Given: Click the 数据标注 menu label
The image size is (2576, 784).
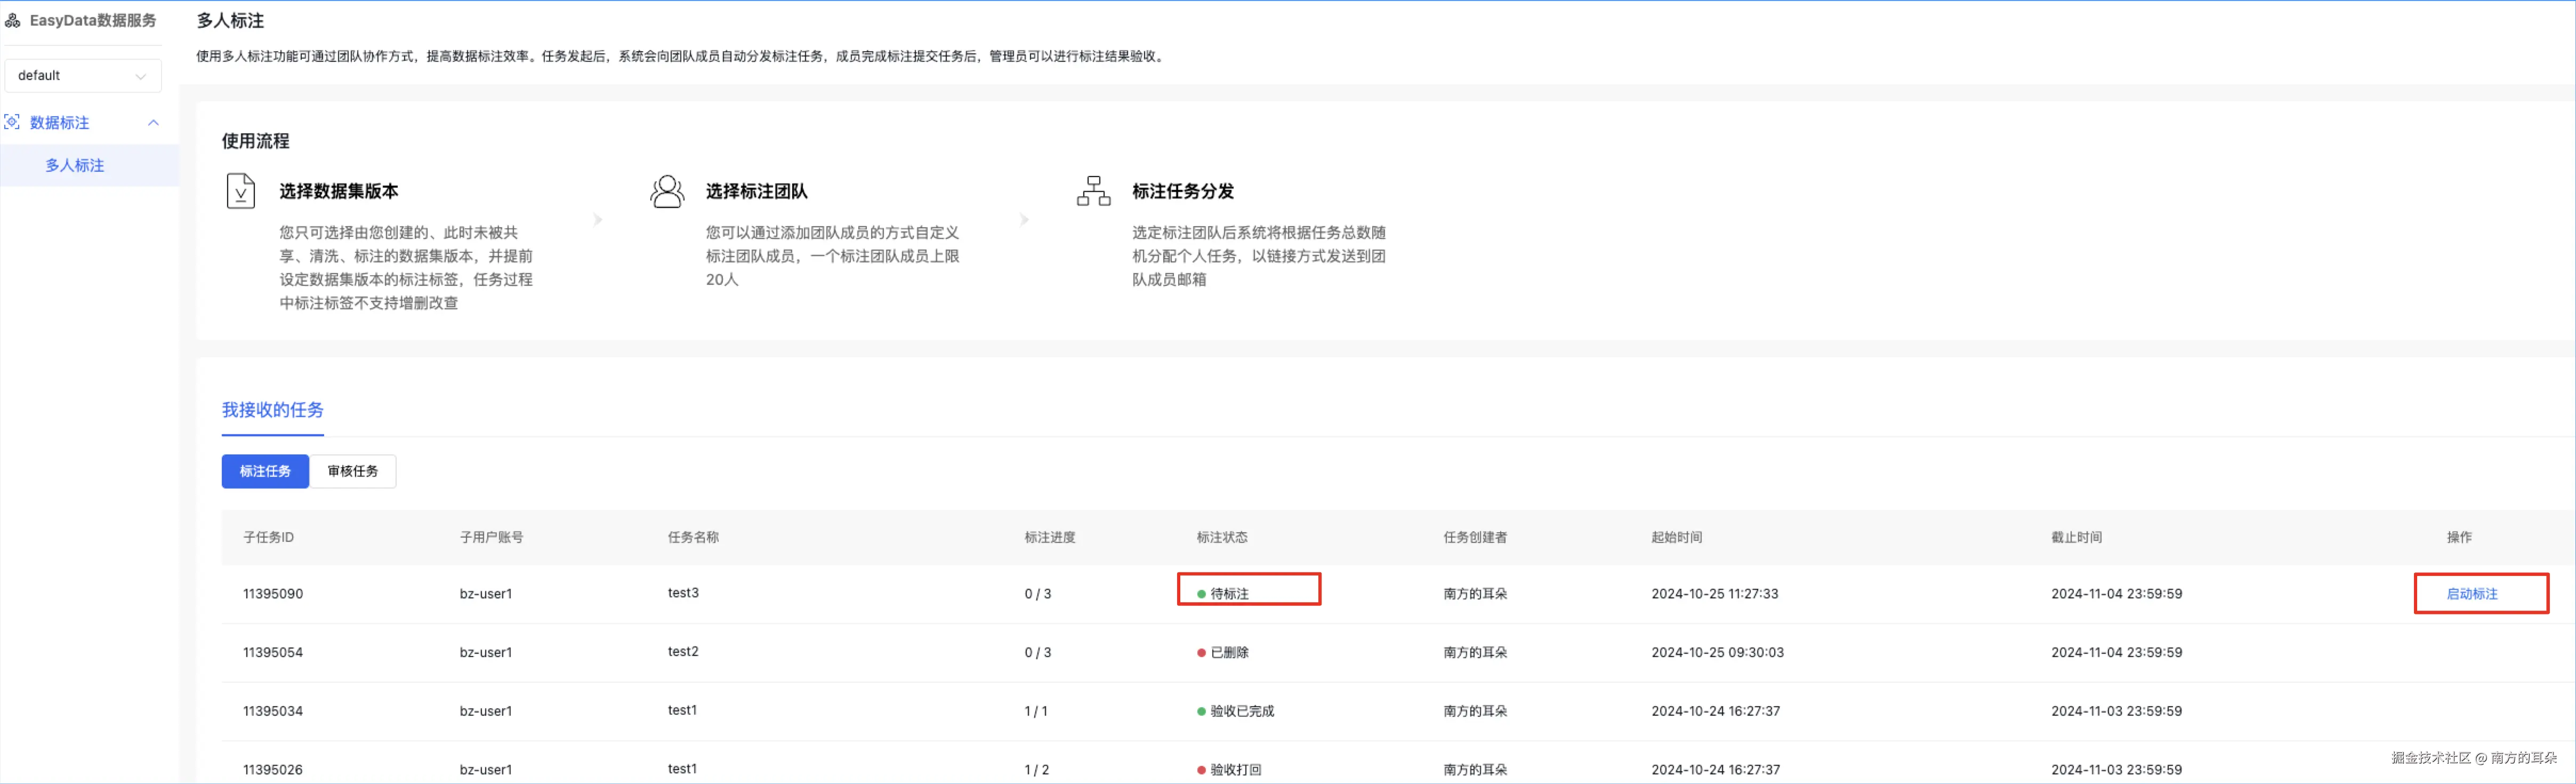Looking at the screenshot, I should point(60,122).
